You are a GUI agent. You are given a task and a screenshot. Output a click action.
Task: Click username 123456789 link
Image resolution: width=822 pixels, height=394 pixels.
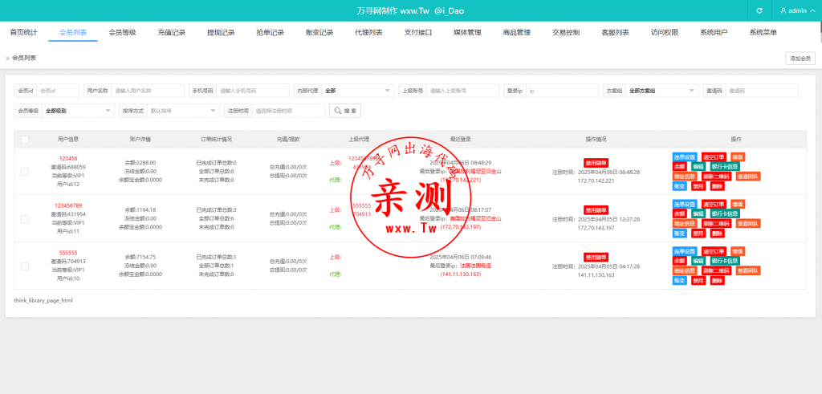(x=68, y=205)
